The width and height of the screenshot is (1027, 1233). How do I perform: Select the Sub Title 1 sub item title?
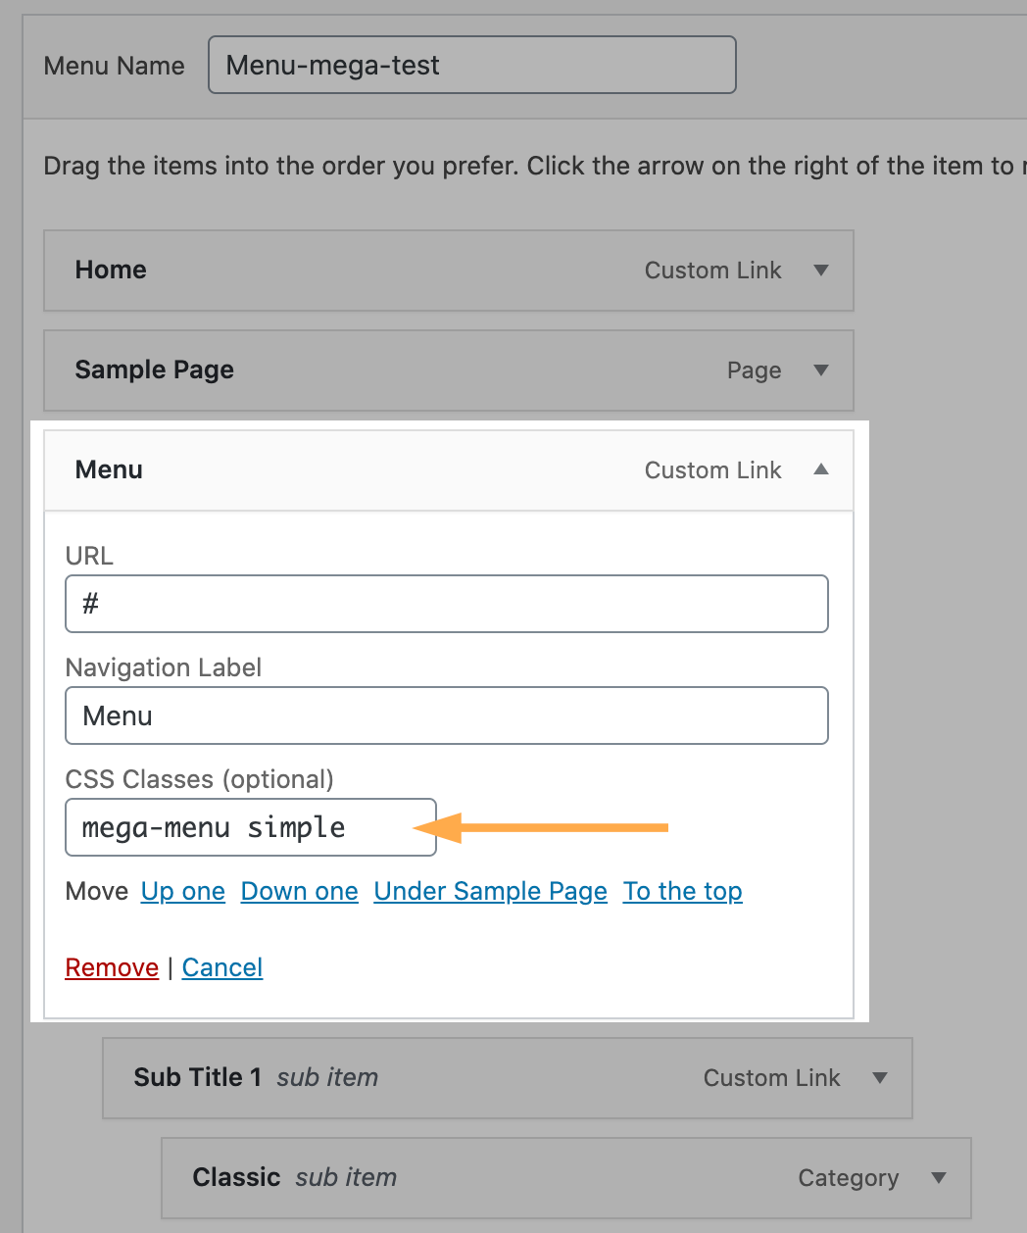(x=198, y=1078)
